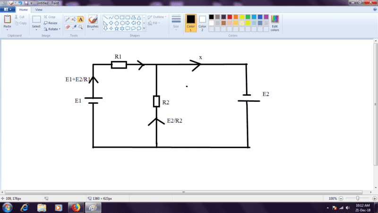
Task: Click the Firefox icon in taskbar
Action: [75, 207]
